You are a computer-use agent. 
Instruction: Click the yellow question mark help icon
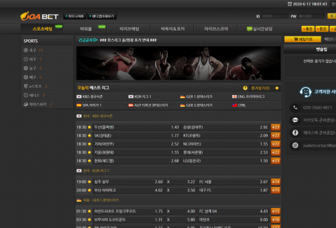pyautogui.click(x=245, y=88)
